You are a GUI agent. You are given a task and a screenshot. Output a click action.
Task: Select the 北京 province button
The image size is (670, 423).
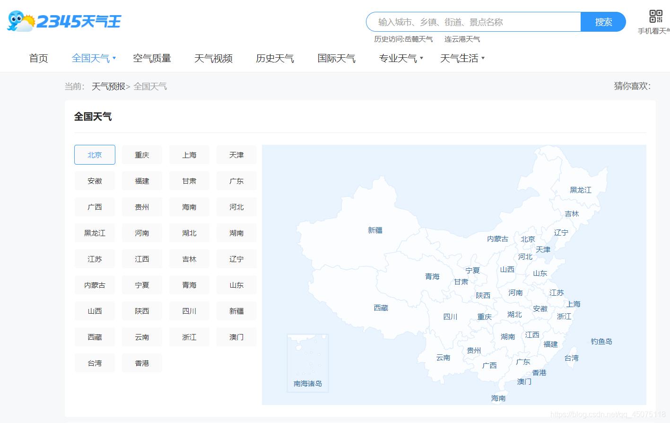95,155
